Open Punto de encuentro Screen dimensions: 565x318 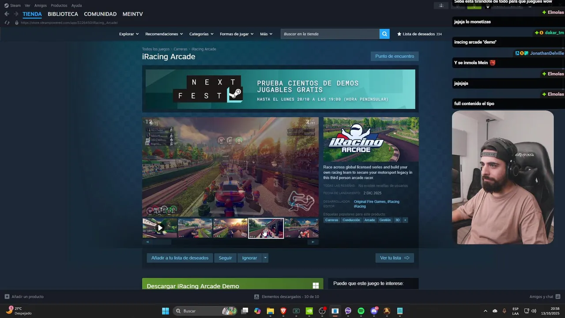[395, 56]
